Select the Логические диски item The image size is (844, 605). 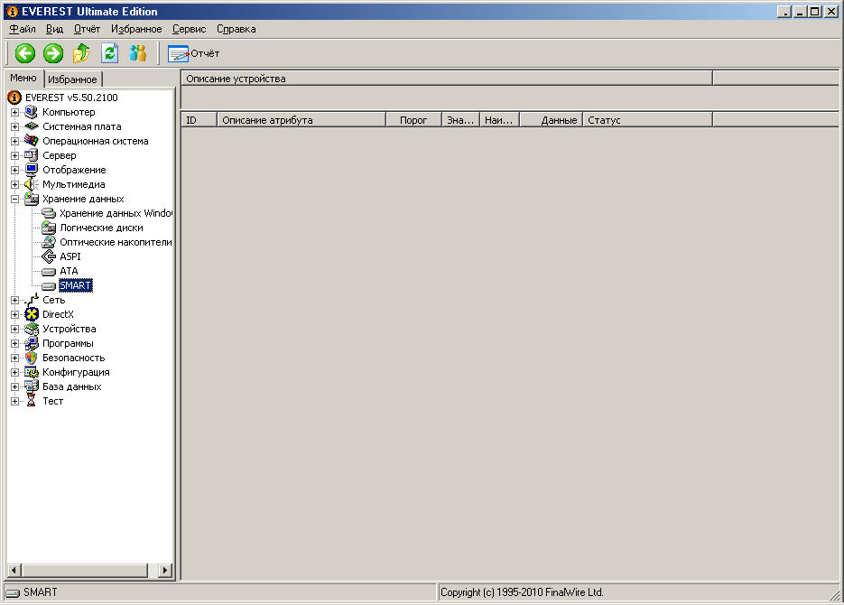click(x=101, y=228)
